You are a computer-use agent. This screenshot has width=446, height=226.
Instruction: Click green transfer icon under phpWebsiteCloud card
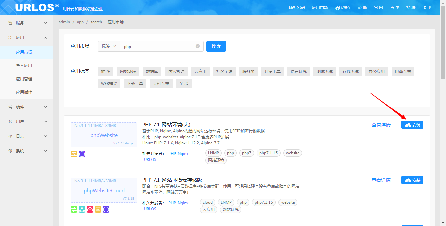tap(74, 209)
